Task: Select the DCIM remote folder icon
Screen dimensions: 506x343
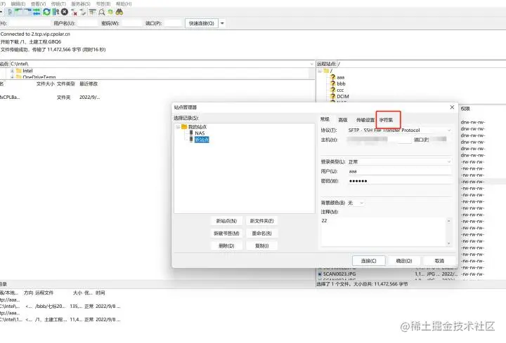Action: 333,96
